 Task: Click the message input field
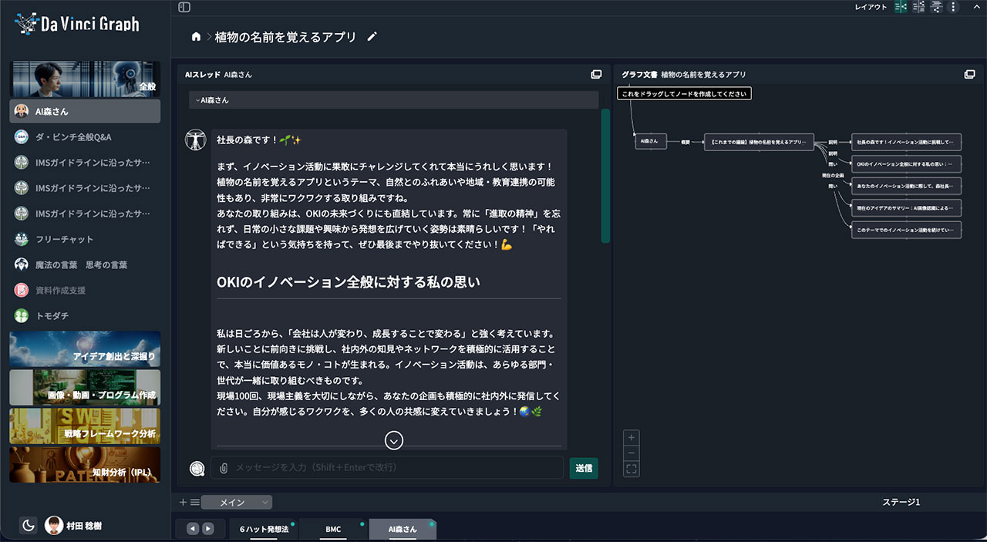[397, 468]
